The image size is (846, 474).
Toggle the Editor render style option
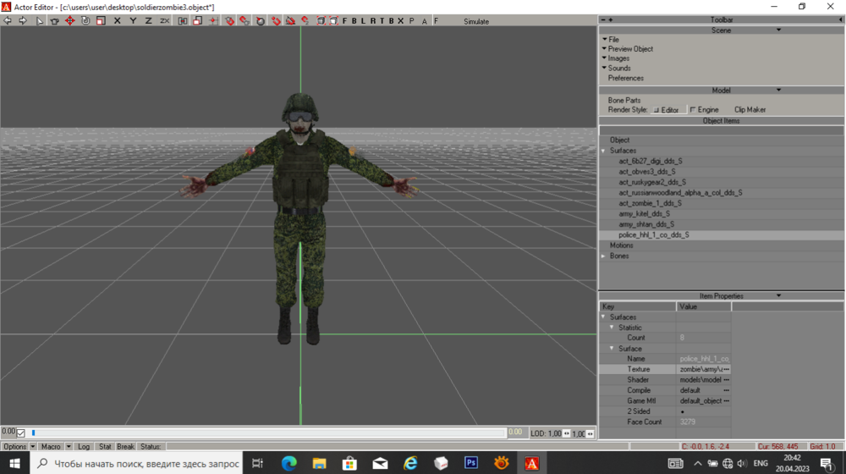pyautogui.click(x=656, y=110)
